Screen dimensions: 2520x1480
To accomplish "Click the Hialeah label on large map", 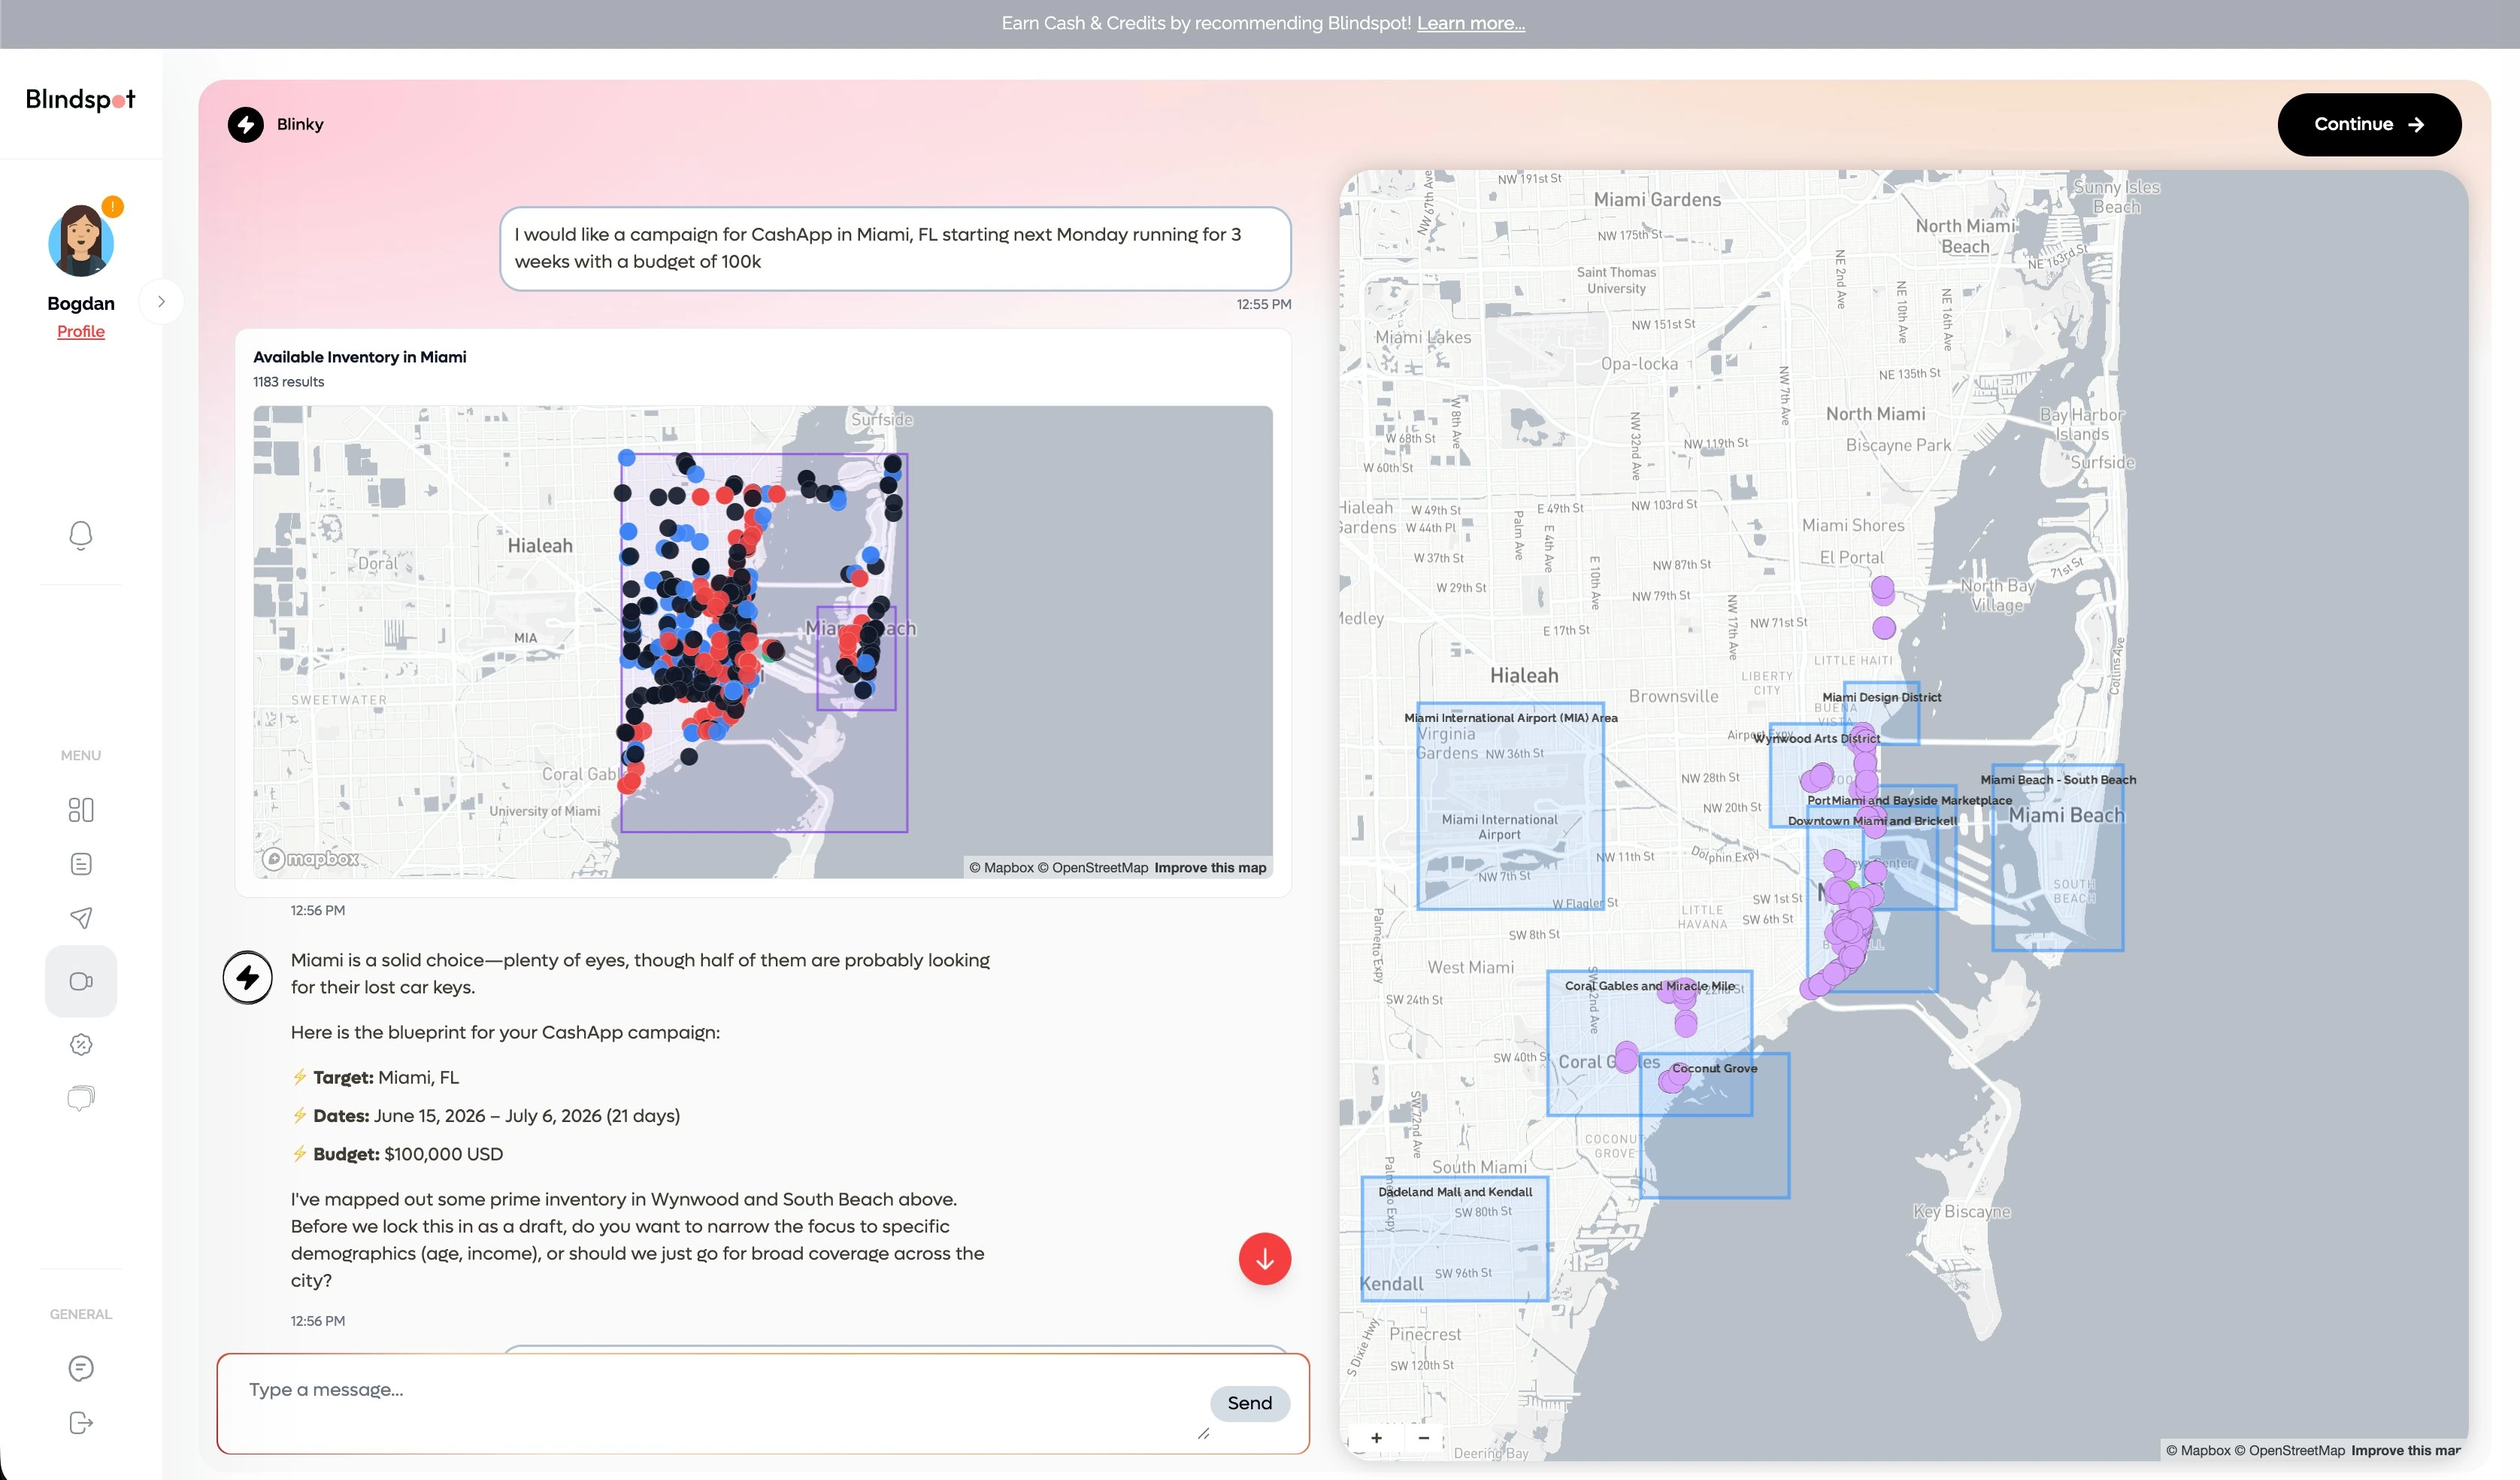I will [x=1523, y=675].
